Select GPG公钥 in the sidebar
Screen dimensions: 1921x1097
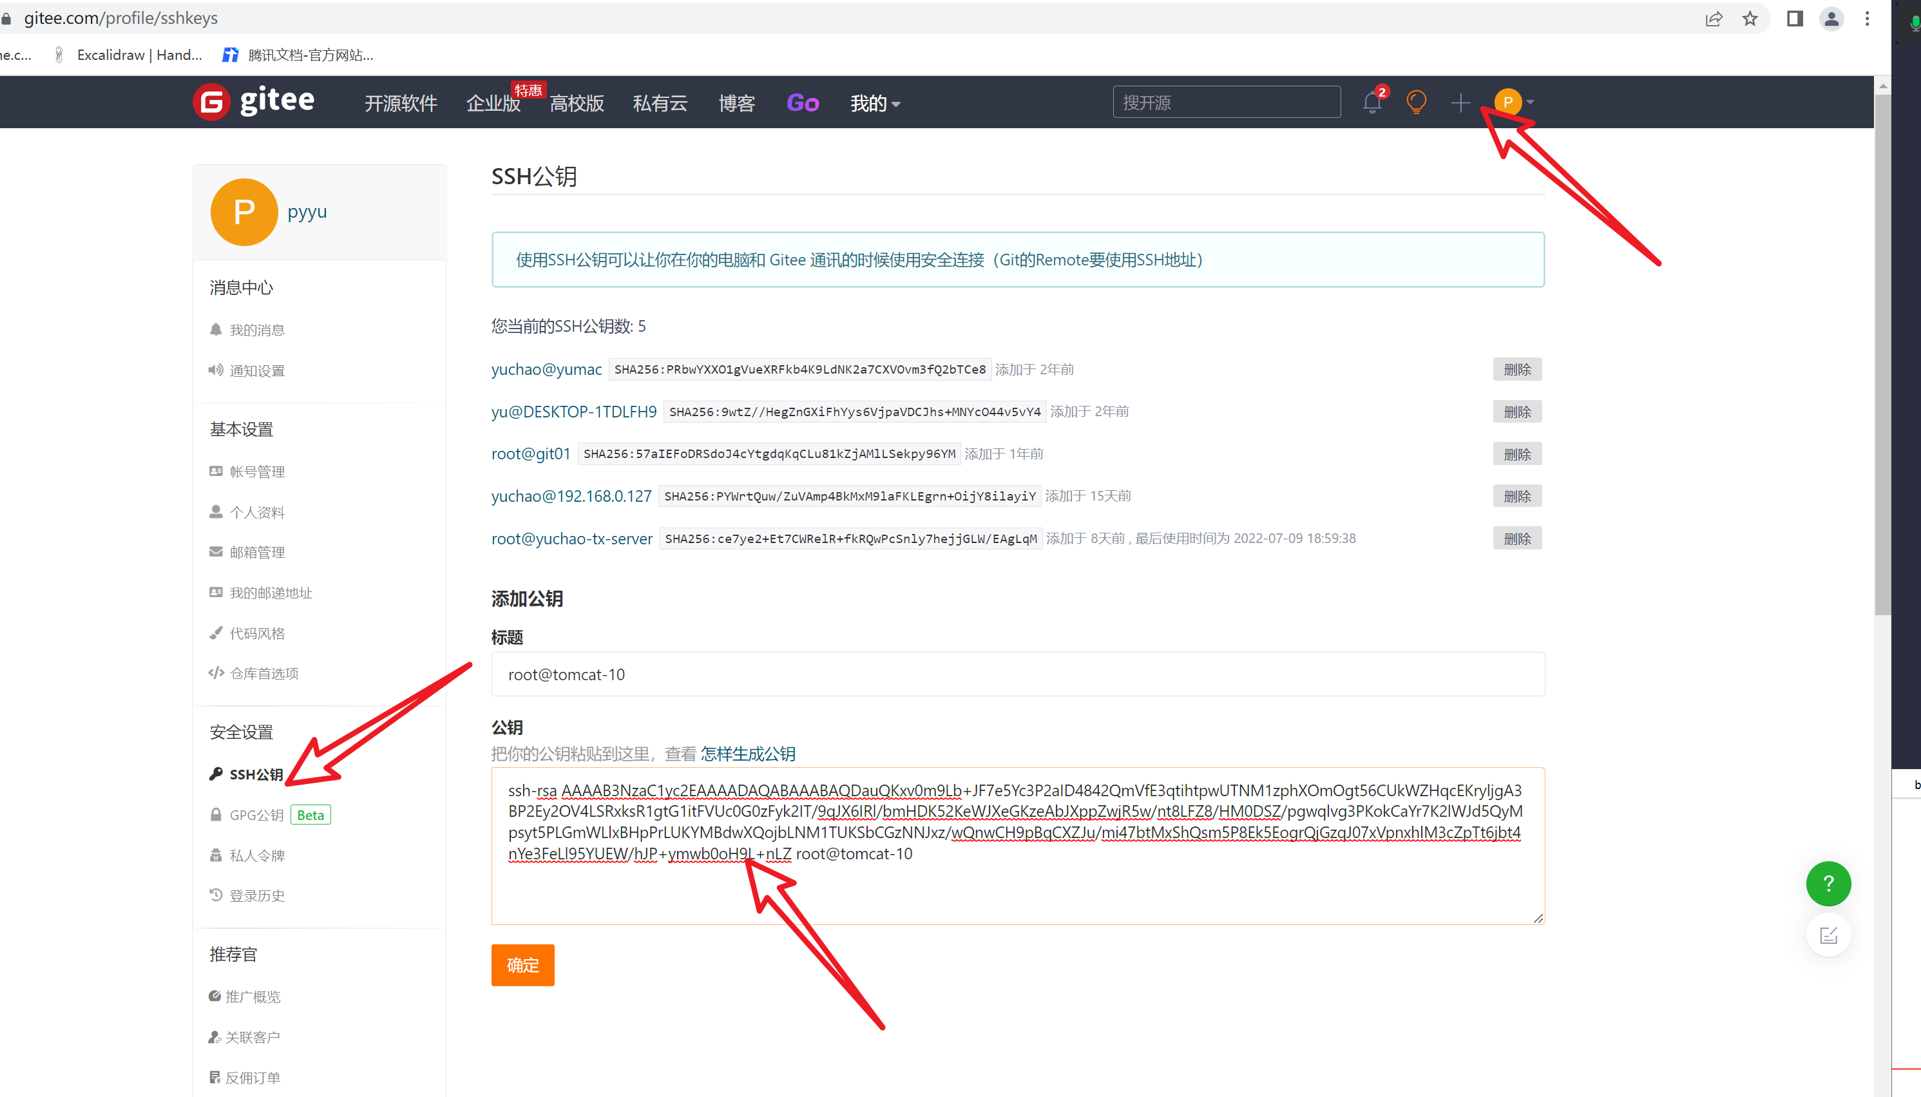pyautogui.click(x=257, y=816)
